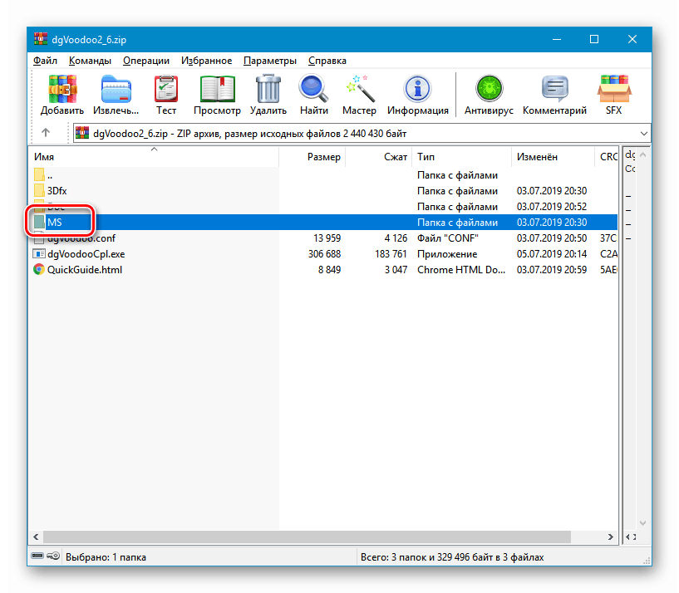Click the key icon in status bar
Screen dimensions: 679x593
[53, 556]
